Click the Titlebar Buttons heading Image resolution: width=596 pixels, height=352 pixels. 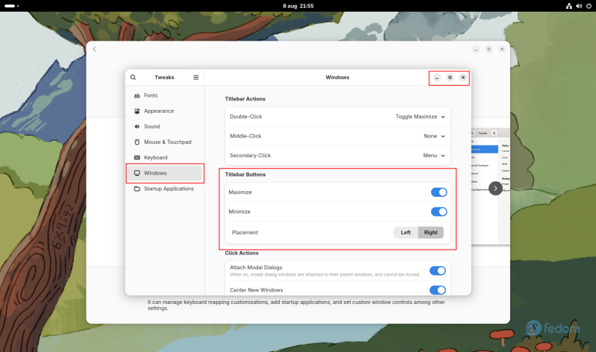(245, 175)
